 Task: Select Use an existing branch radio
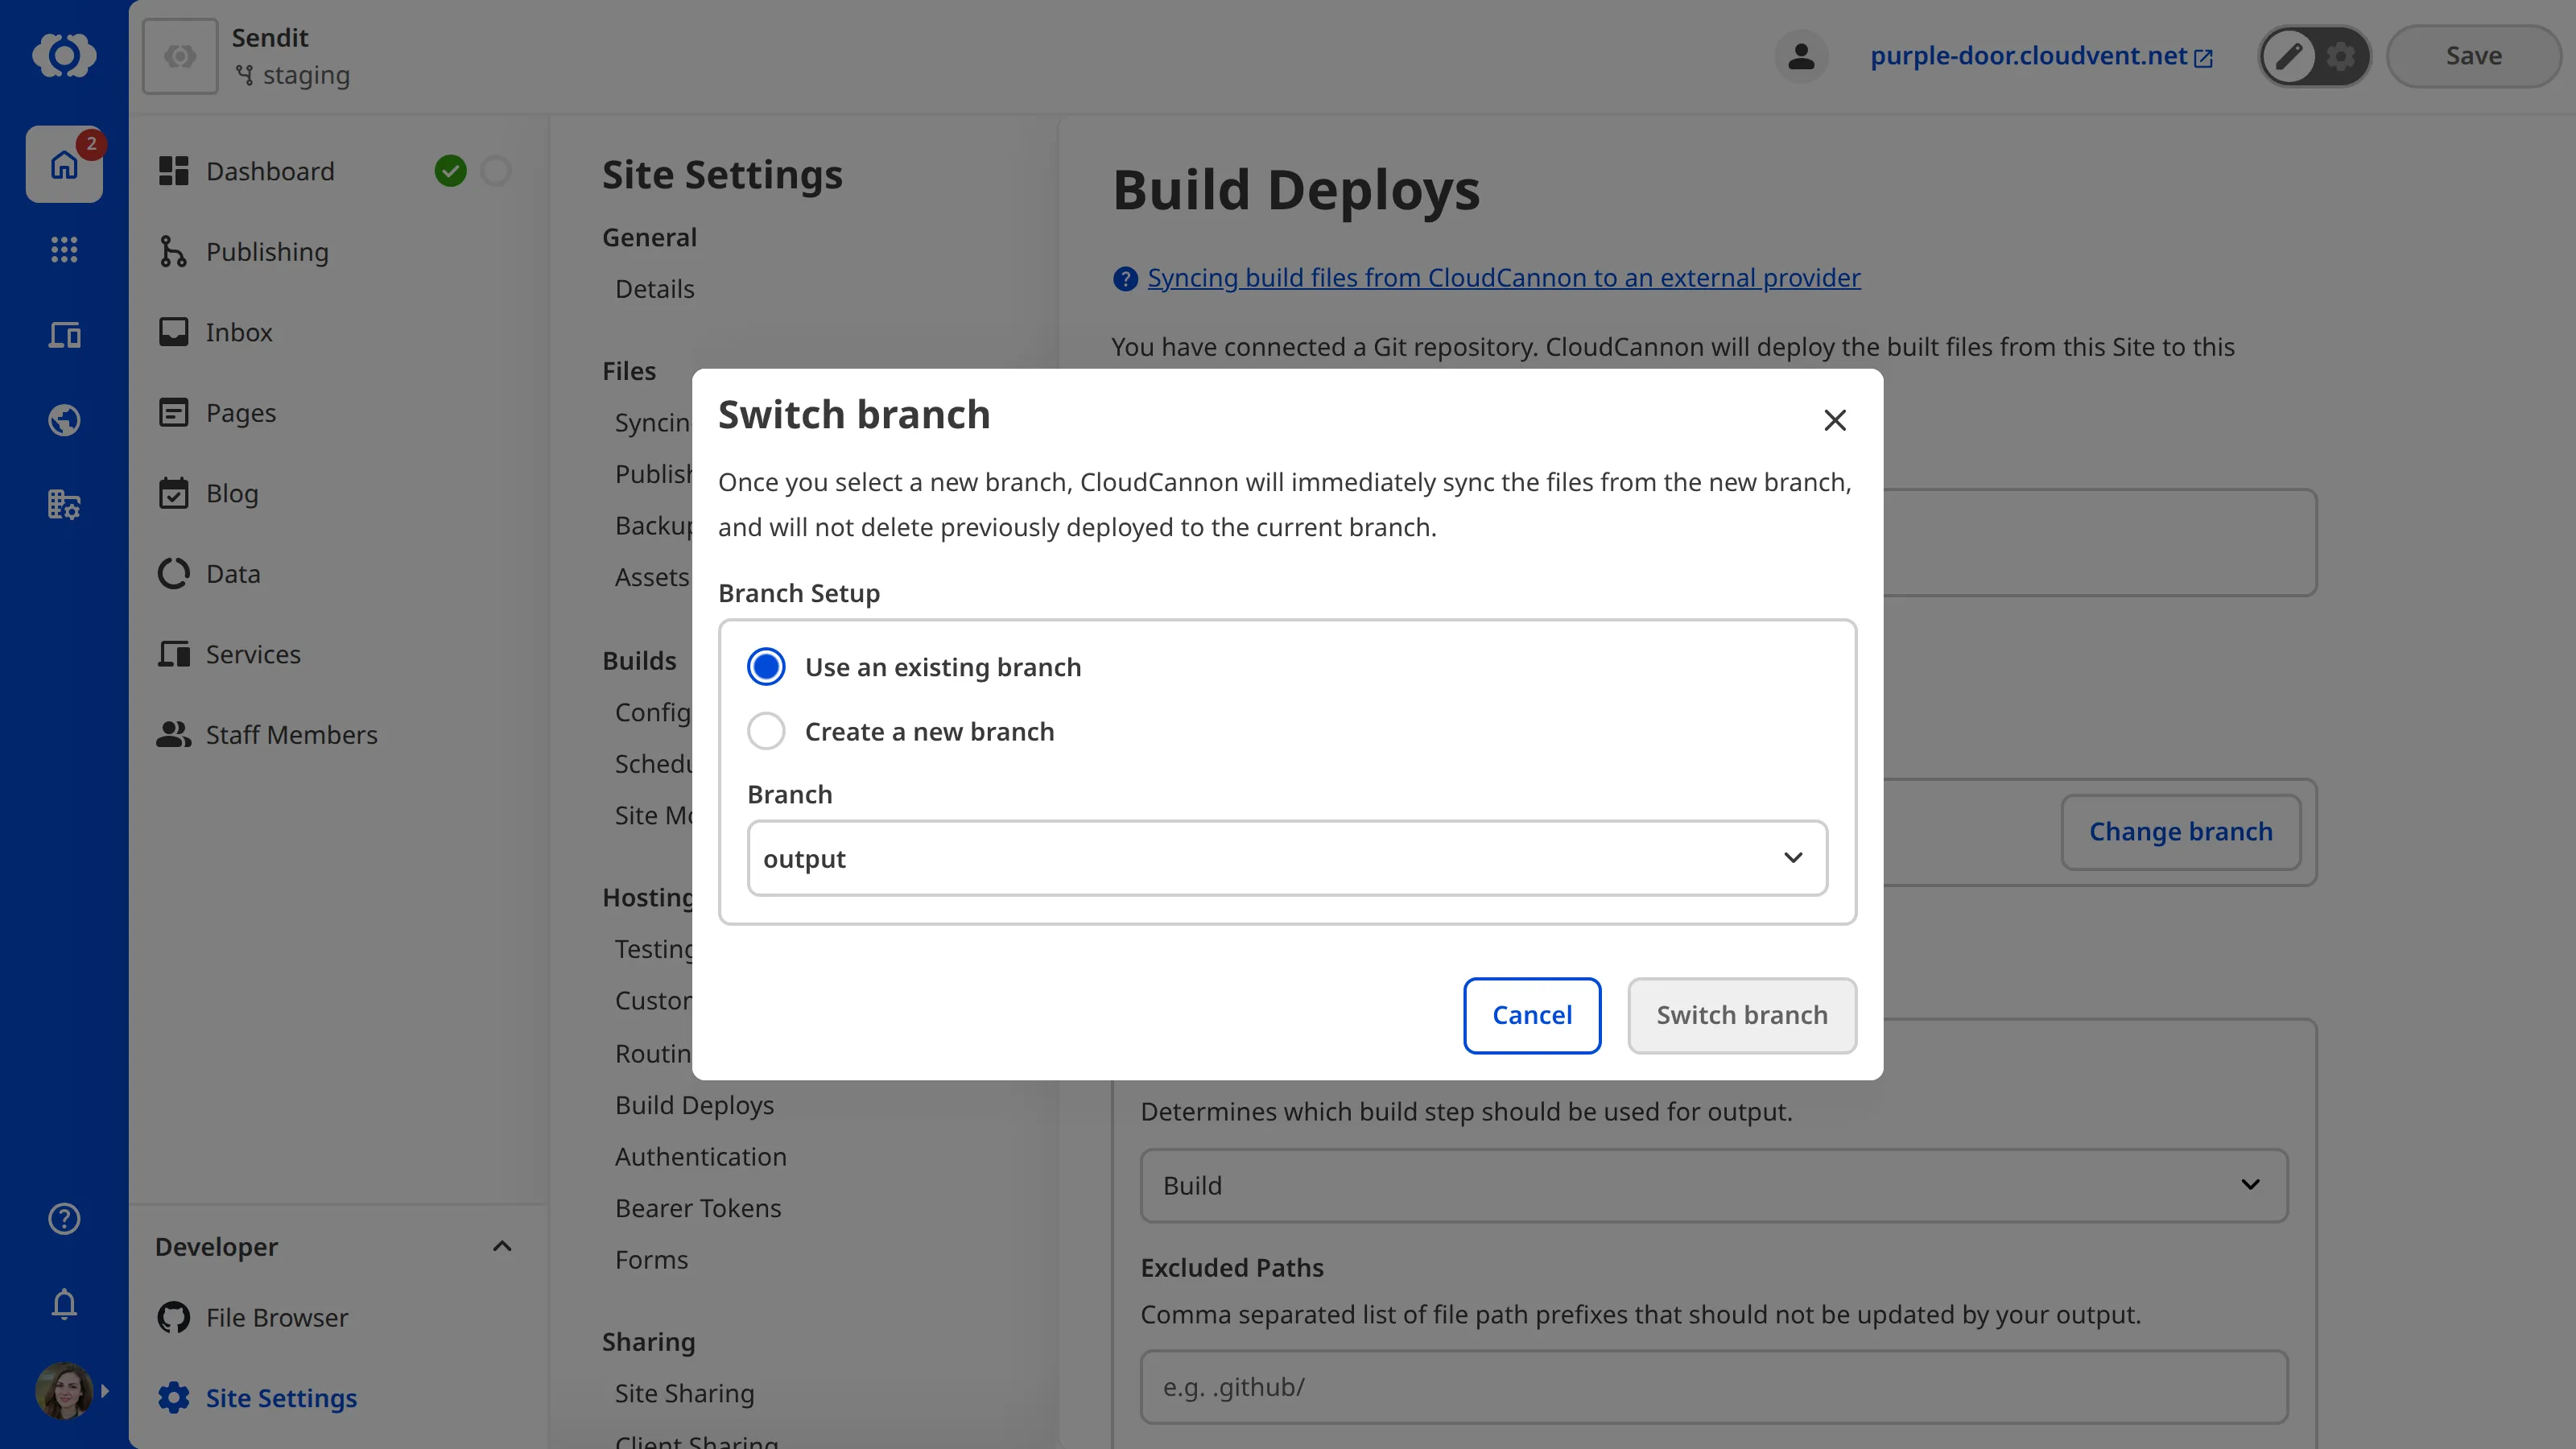pyautogui.click(x=766, y=667)
